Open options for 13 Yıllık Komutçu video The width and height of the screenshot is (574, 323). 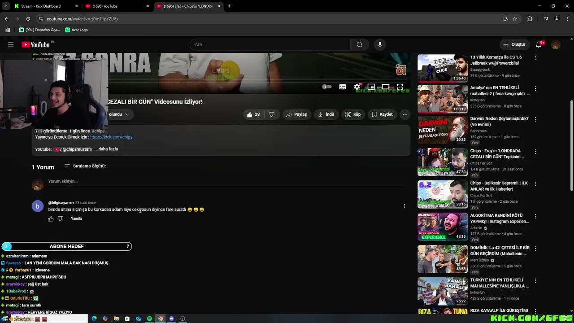coord(535,58)
